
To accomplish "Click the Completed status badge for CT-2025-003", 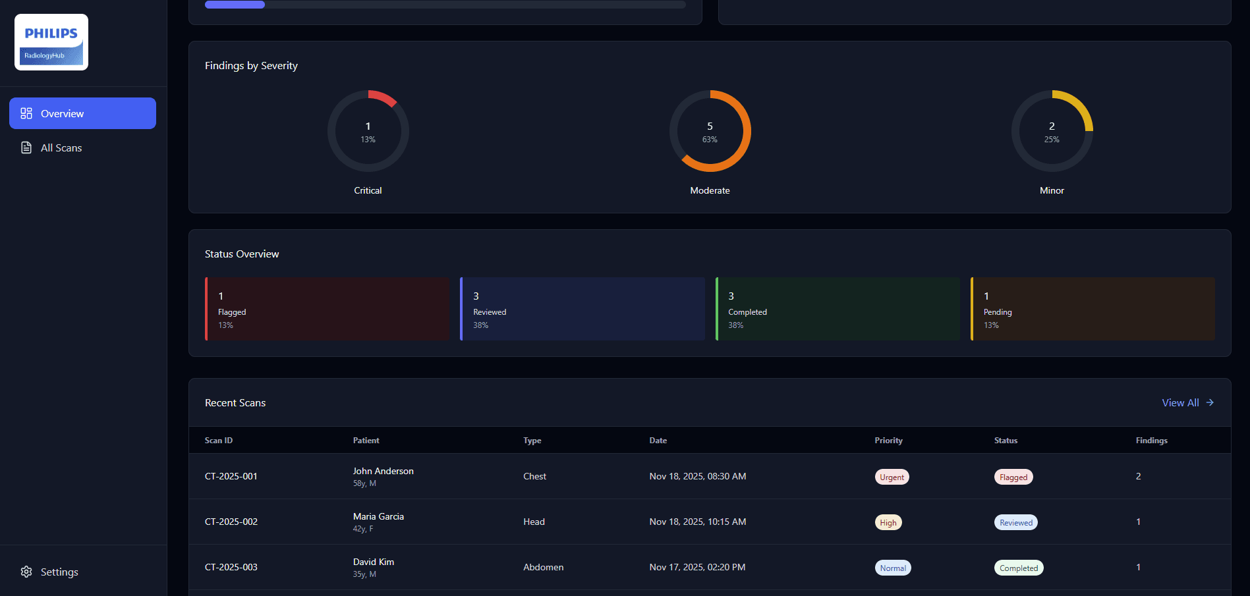I will pos(1019,568).
